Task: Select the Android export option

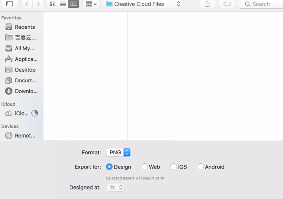Action: [210, 167]
